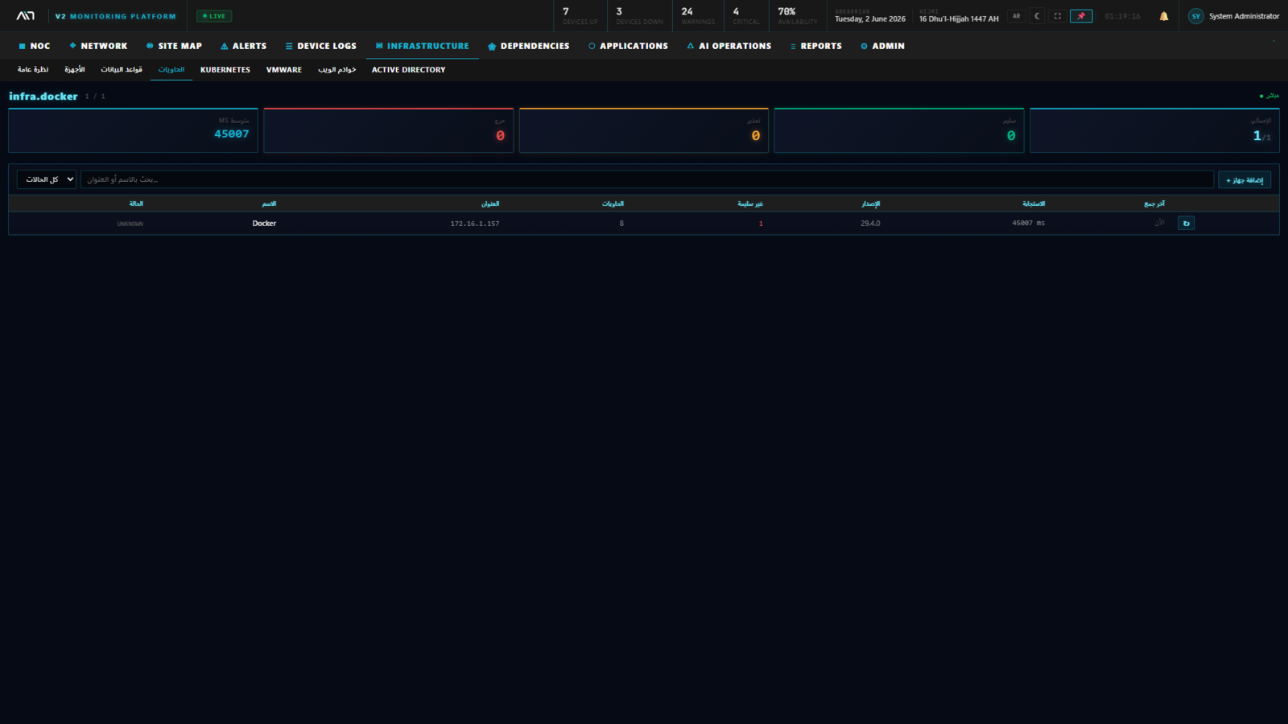Open the Alerts section
Viewport: 1288px width, 724px height.
[243, 46]
